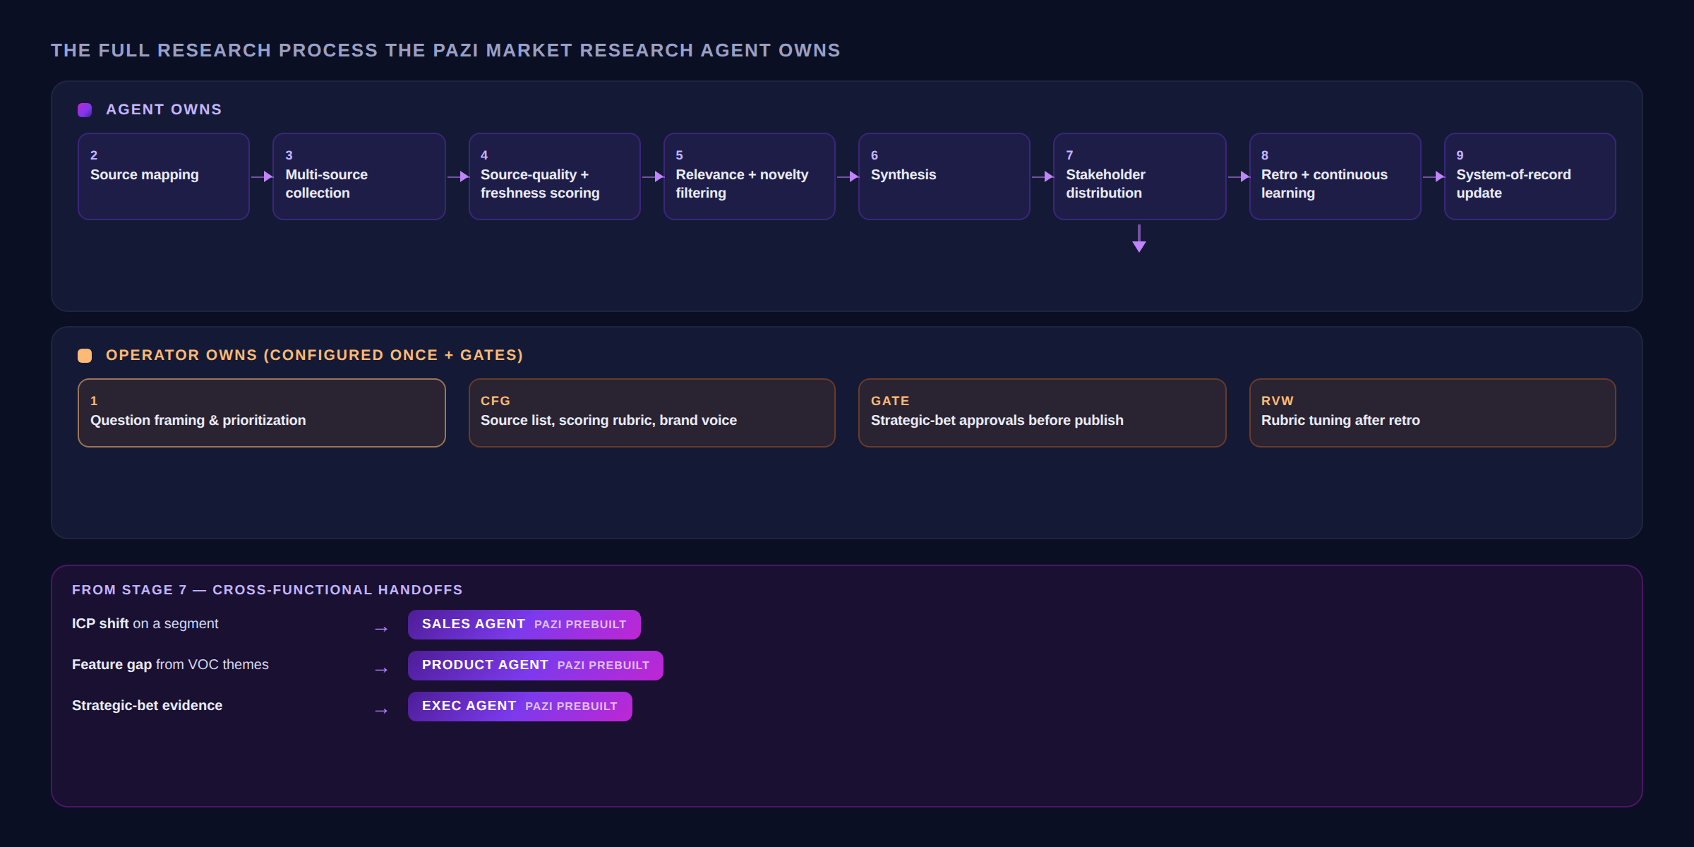Click the Question framing & prioritization card
Image resolution: width=1694 pixels, height=847 pixels.
point(262,413)
